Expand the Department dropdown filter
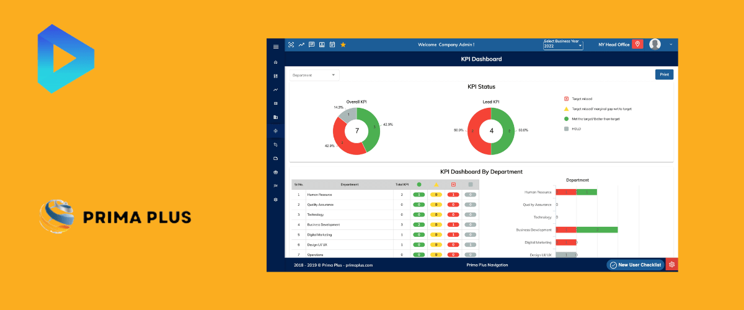Screen dimensions: 744x310 pos(314,75)
